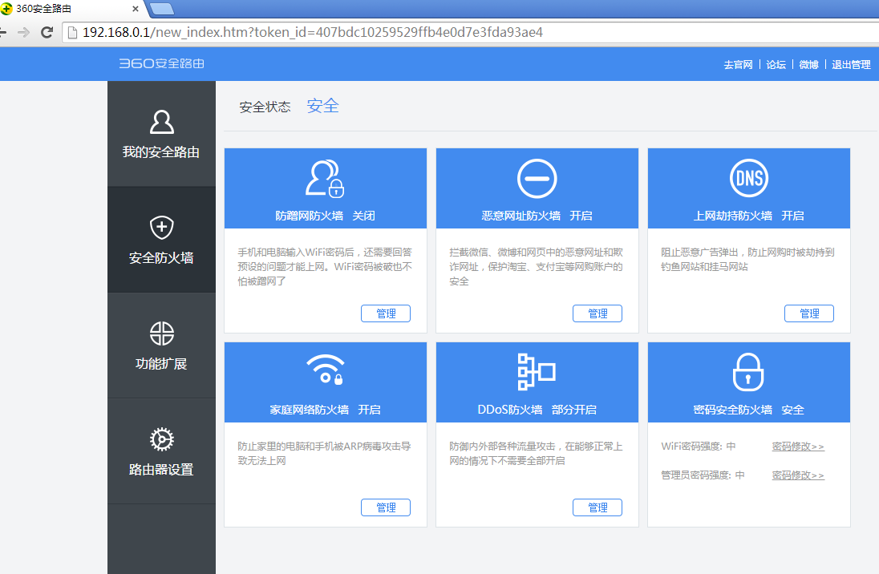Click 密码修改>> link for WiFi密码强度

coord(798,447)
